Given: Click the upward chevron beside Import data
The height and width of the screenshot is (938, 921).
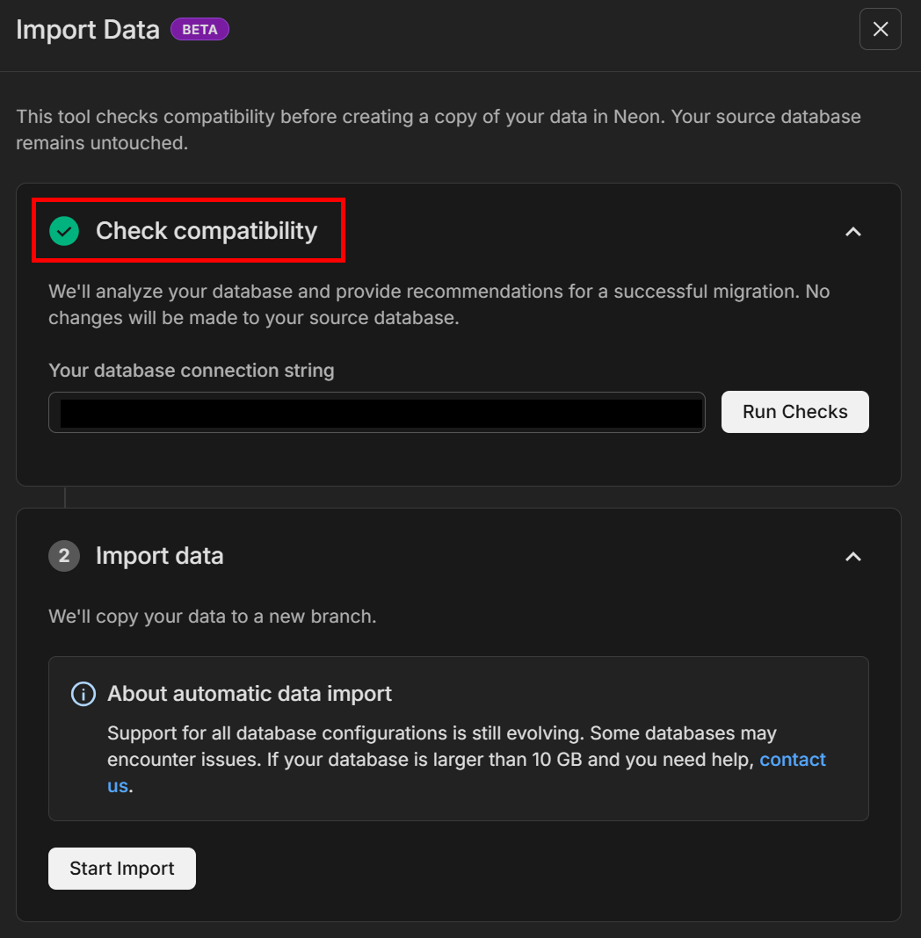Looking at the screenshot, I should [x=852, y=556].
